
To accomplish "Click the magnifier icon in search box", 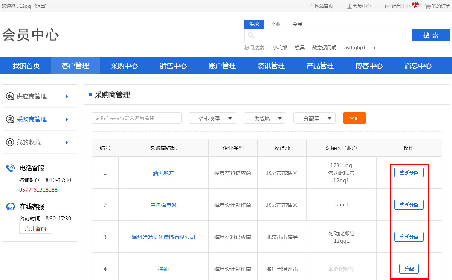I will point(251,35).
